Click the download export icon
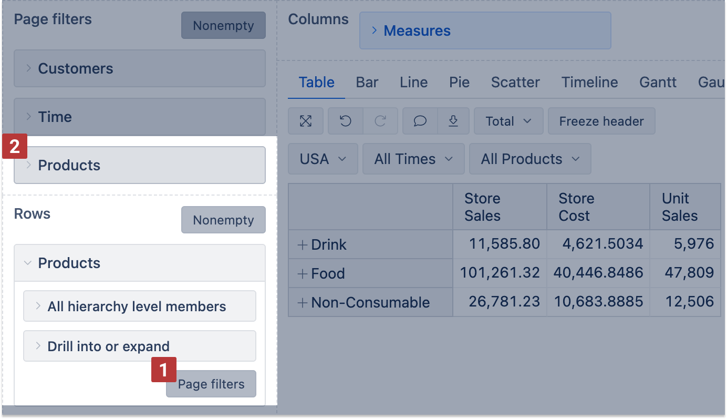 point(453,121)
